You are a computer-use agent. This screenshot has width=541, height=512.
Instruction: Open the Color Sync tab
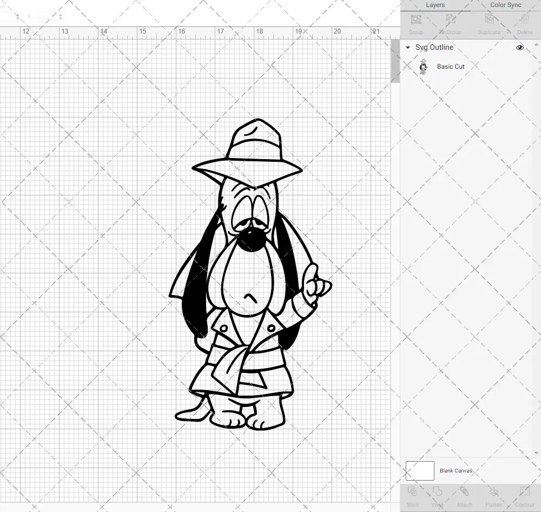(505, 5)
